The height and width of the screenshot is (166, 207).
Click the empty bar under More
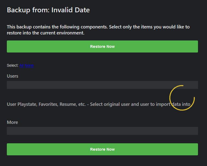coord(102,131)
